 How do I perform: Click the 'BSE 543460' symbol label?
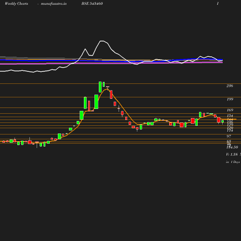tap(92, 3)
